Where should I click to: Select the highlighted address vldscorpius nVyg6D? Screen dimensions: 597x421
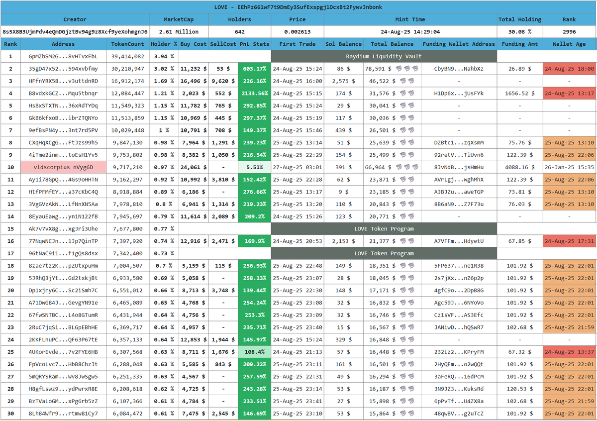(x=63, y=167)
